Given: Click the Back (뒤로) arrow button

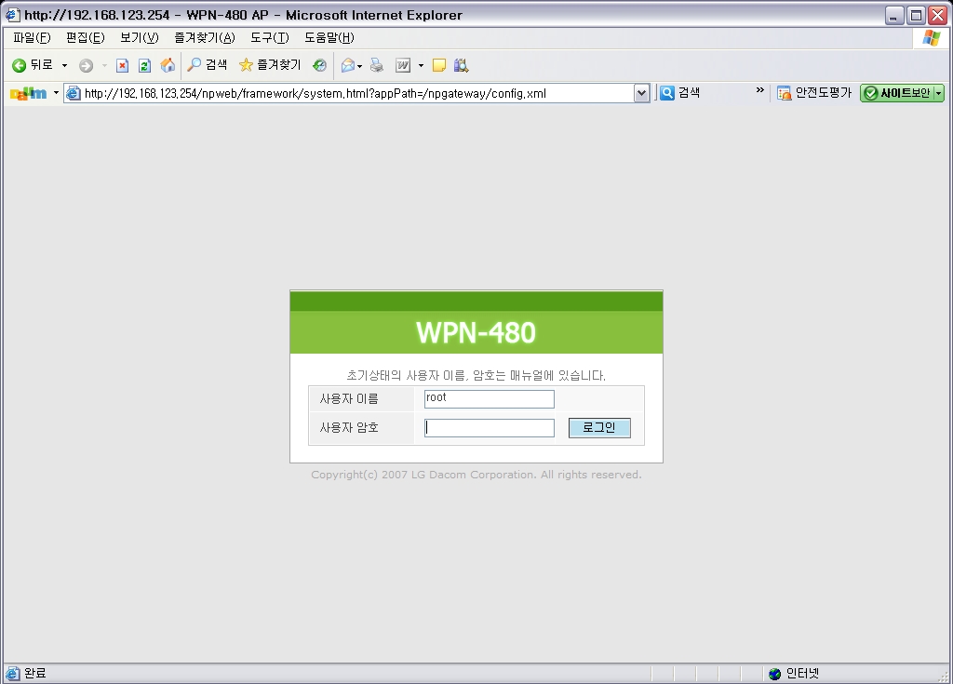Looking at the screenshot, I should tap(32, 65).
